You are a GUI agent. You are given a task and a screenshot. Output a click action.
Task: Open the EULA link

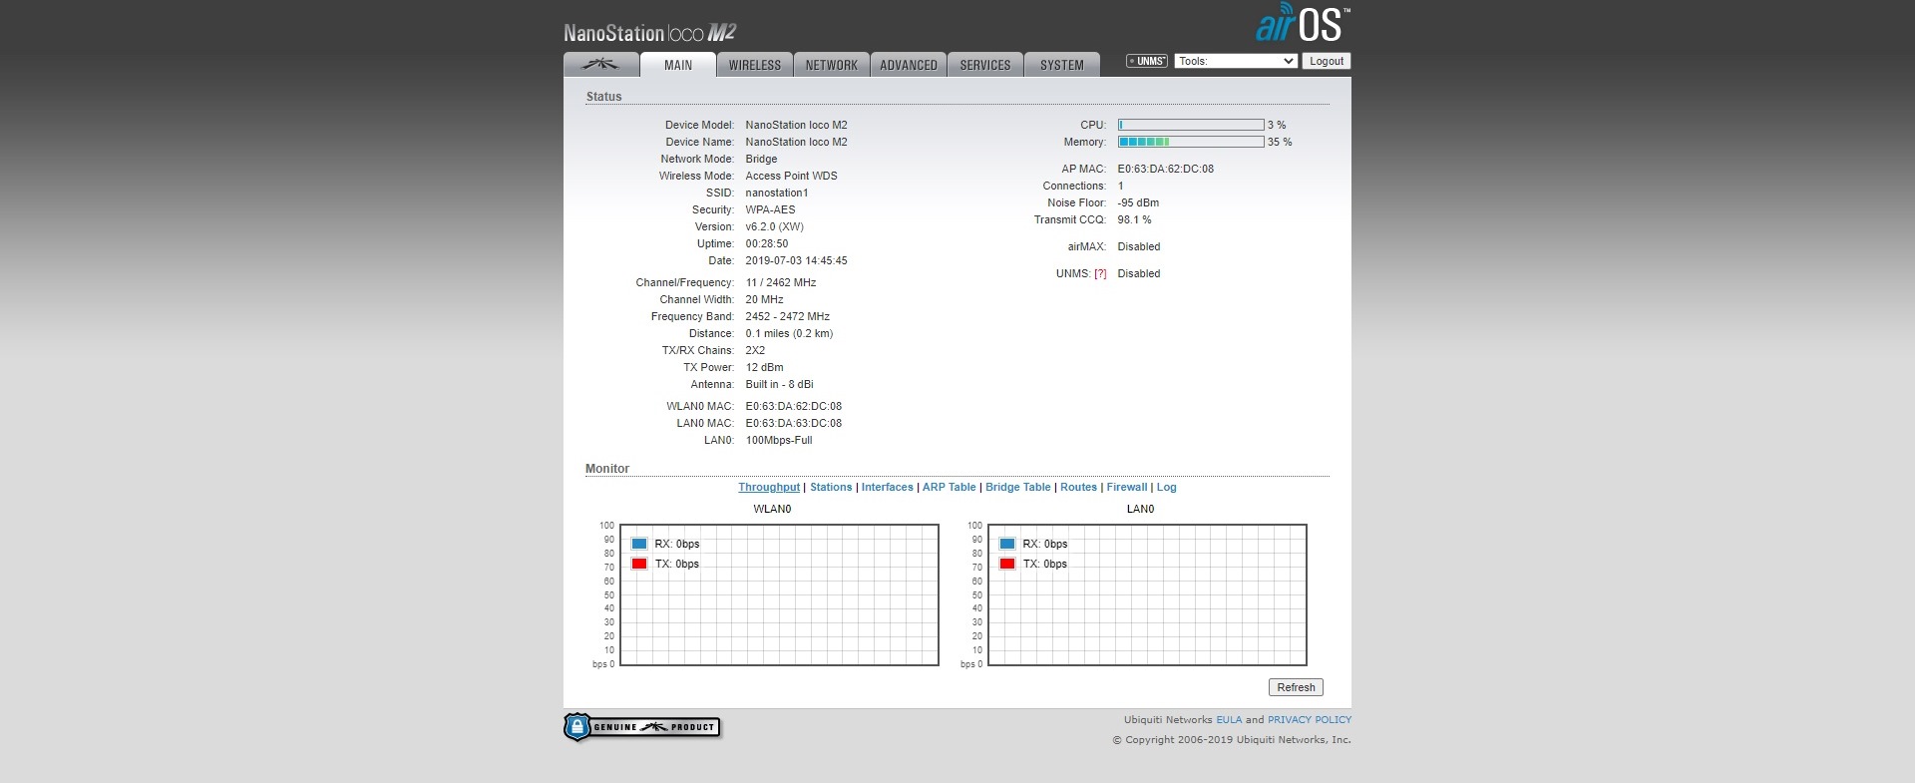[x=1229, y=719]
